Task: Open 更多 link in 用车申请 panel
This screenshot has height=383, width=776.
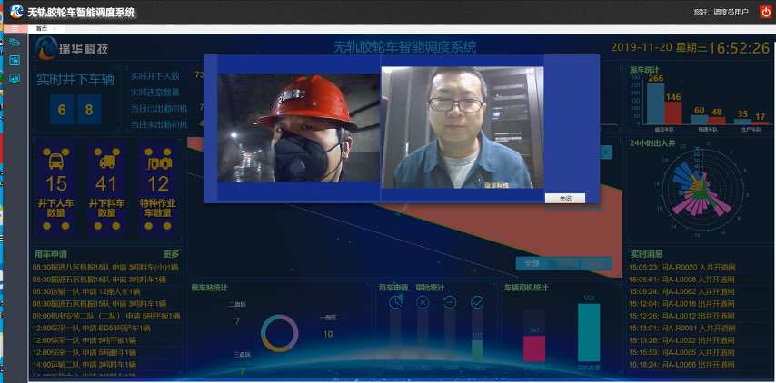Action: click(x=171, y=254)
